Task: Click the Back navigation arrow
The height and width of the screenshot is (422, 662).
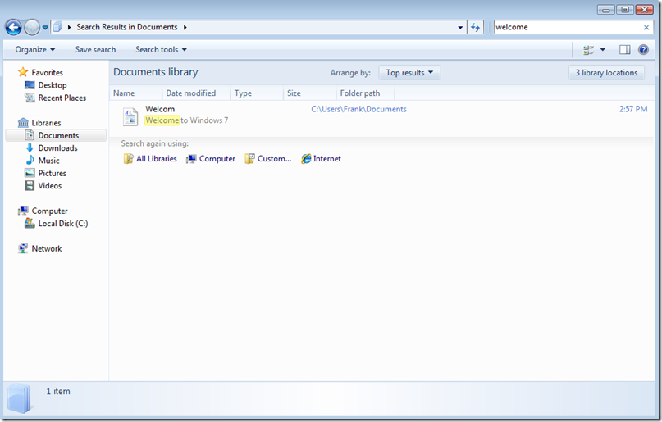Action: 13,27
